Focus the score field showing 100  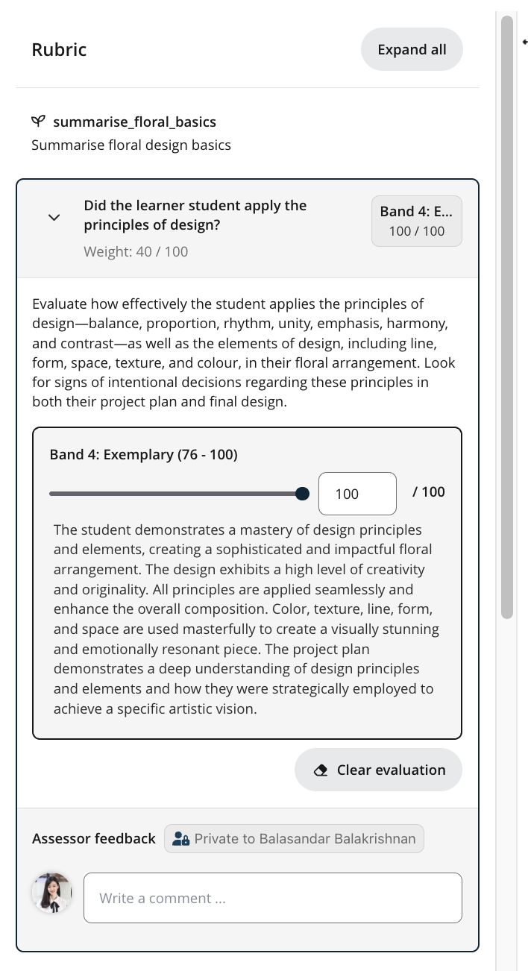click(x=356, y=494)
